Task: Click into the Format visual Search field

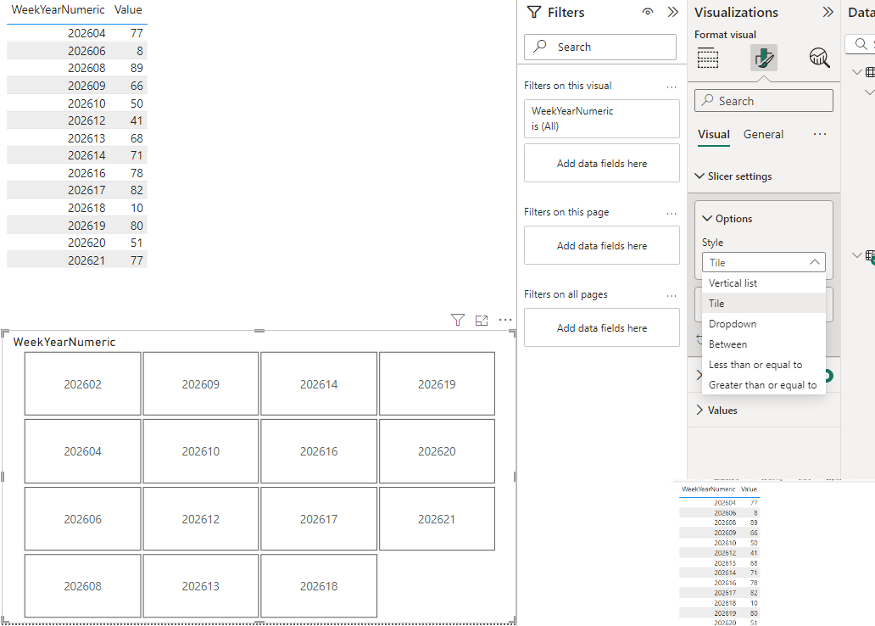Action: [764, 101]
